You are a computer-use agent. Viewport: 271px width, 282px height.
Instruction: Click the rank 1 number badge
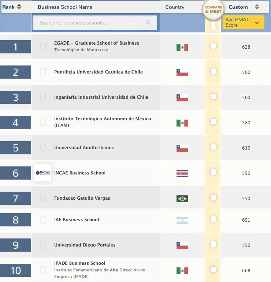(15, 47)
